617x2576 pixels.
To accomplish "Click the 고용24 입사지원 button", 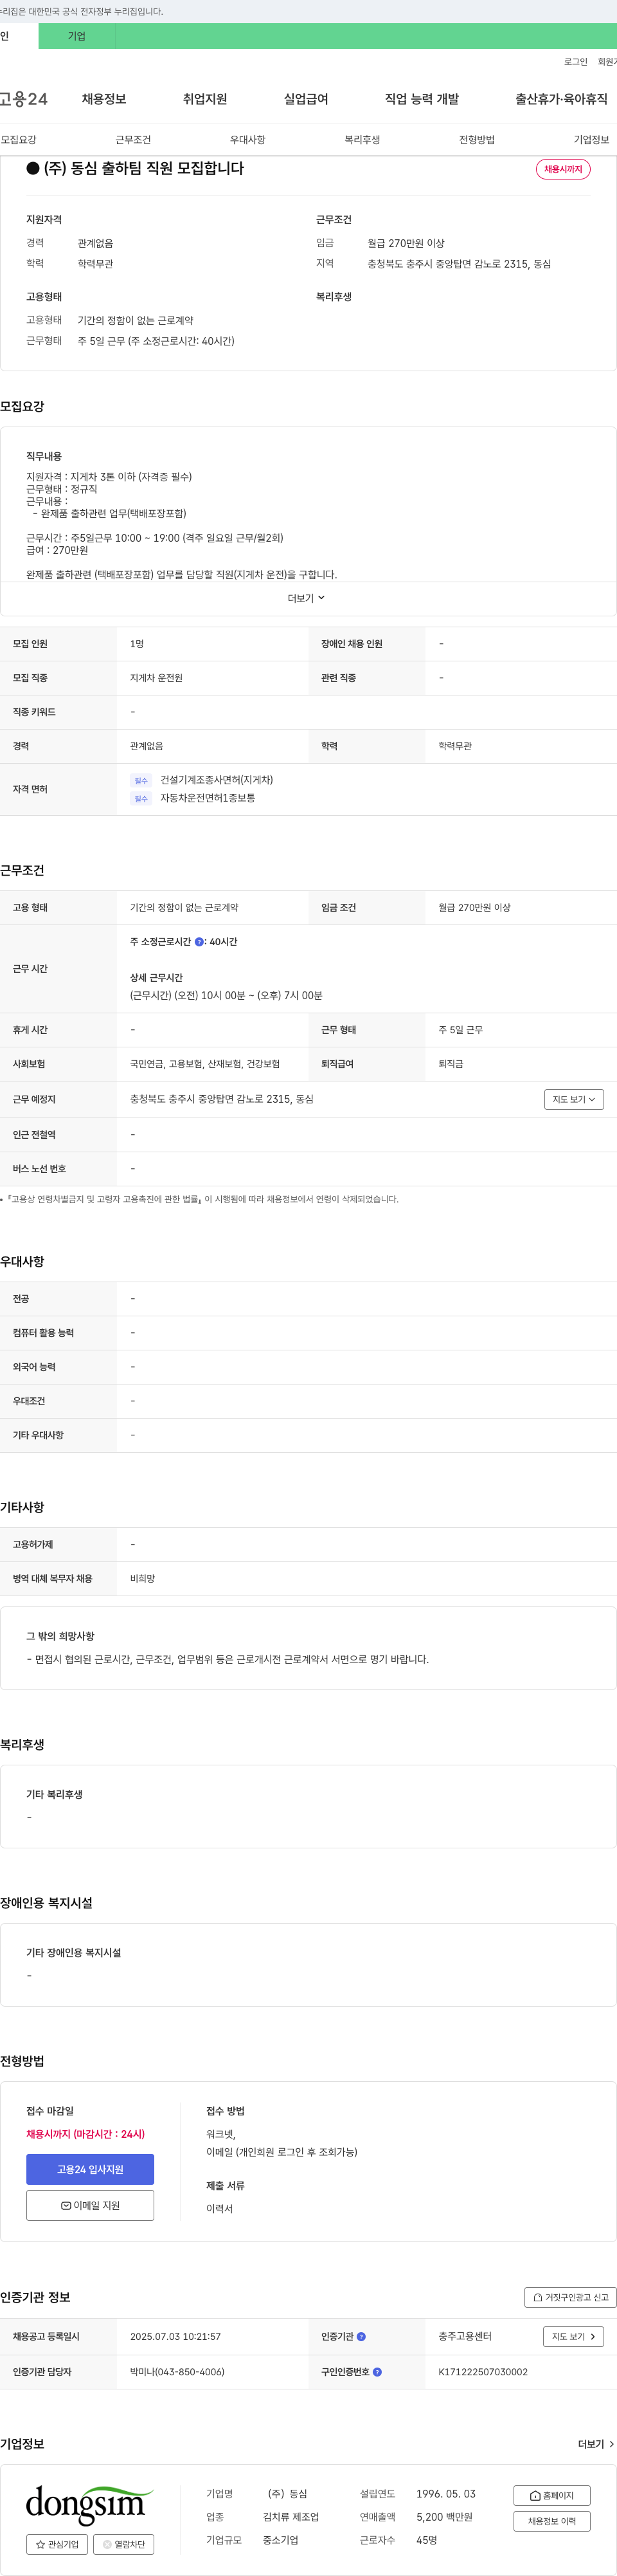I will (90, 2169).
